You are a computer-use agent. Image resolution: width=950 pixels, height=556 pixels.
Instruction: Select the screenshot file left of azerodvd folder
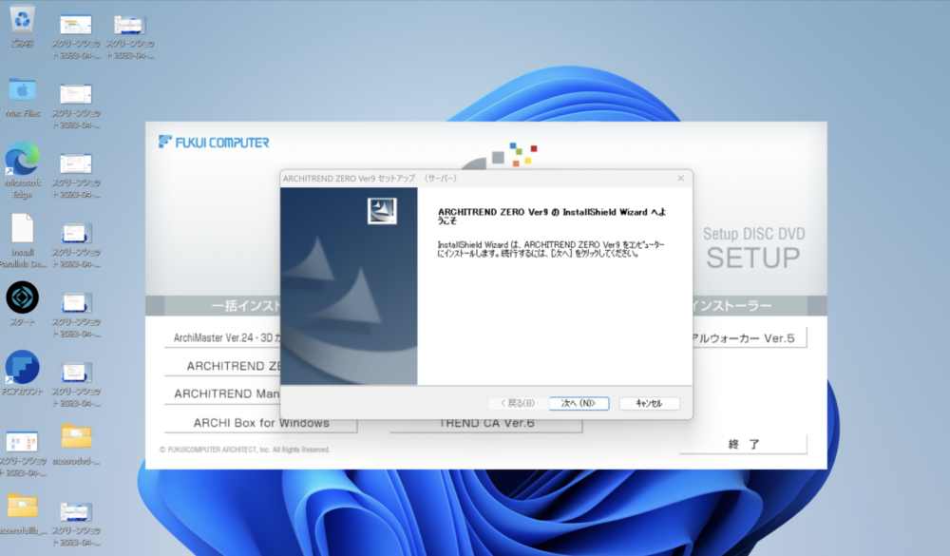click(x=23, y=441)
